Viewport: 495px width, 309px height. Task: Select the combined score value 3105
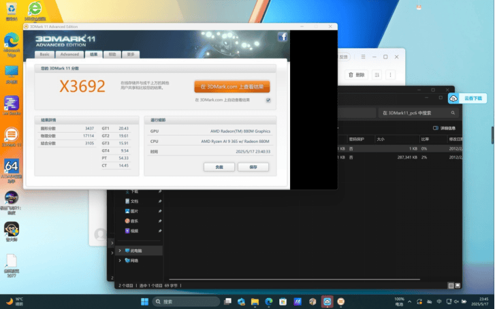coord(89,144)
